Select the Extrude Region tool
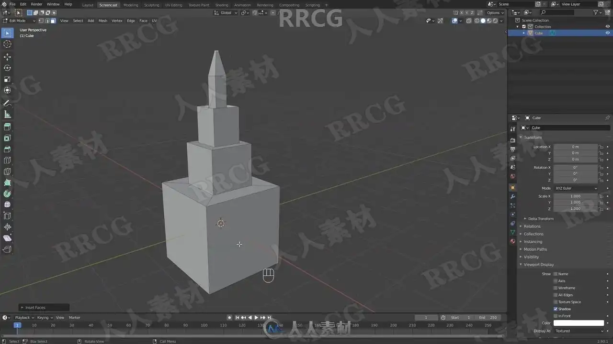 coord(7,127)
